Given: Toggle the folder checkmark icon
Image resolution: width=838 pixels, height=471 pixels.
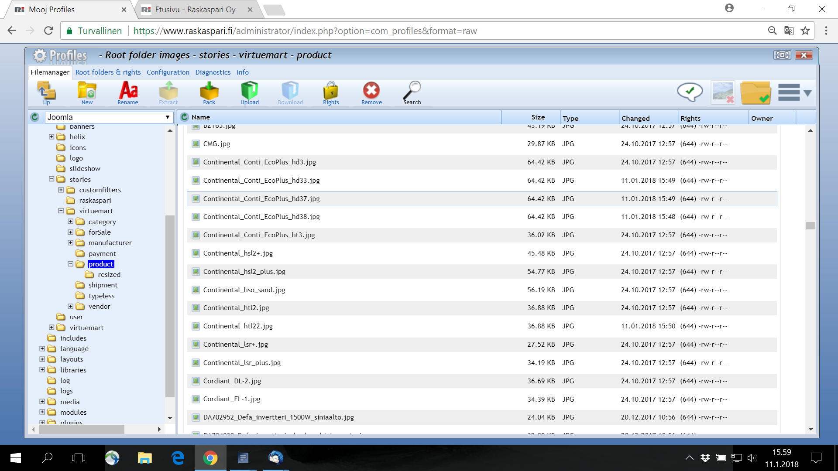Looking at the screenshot, I should [756, 92].
